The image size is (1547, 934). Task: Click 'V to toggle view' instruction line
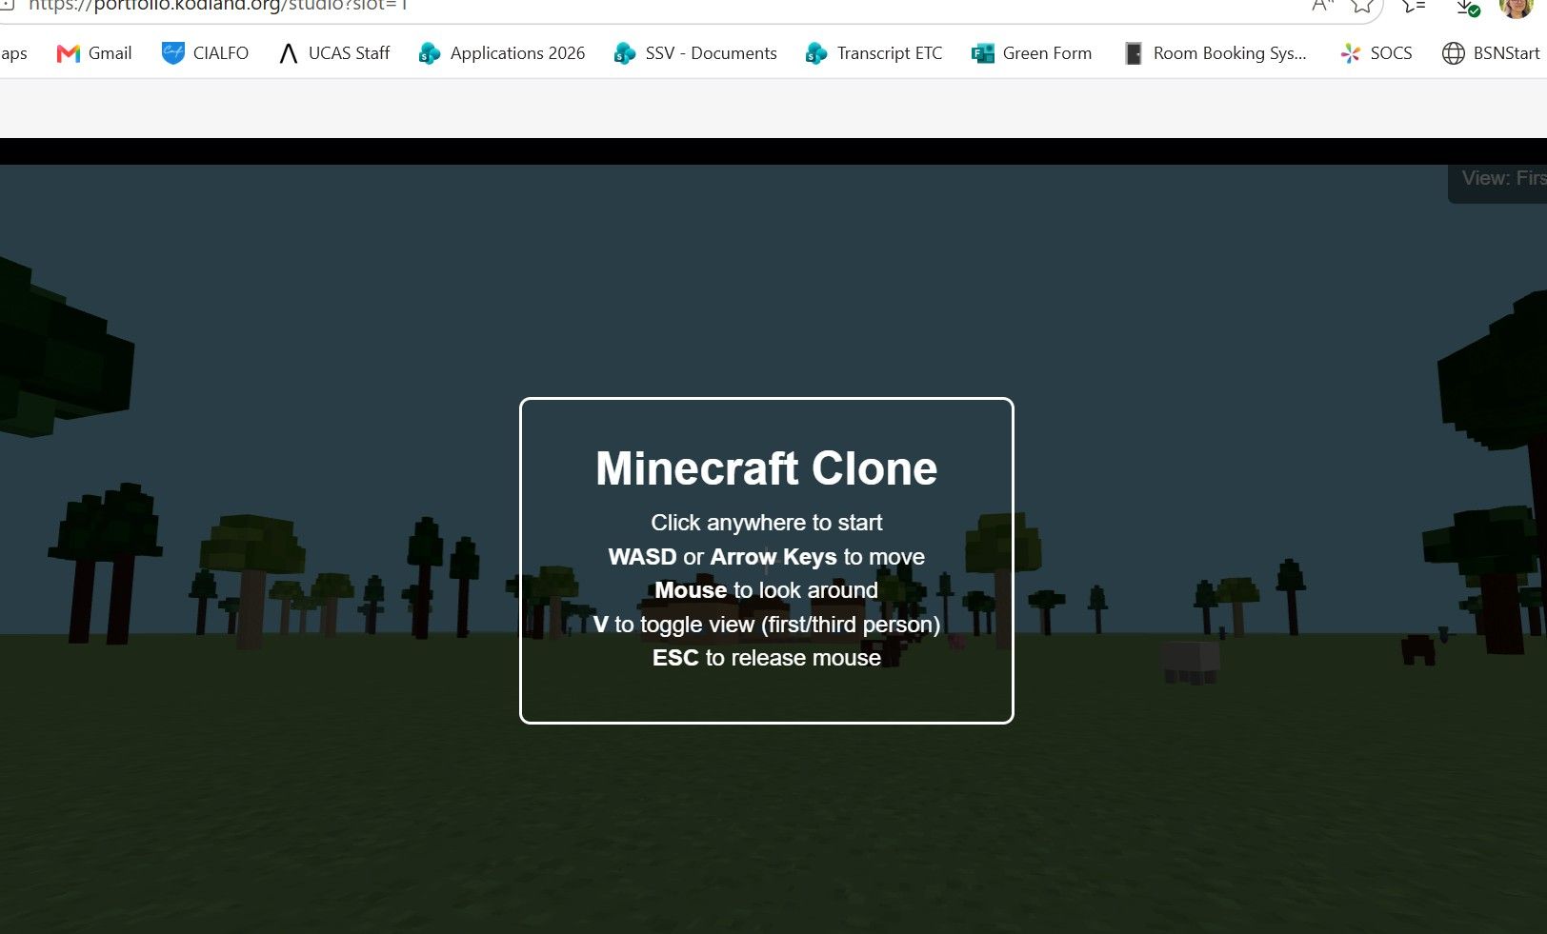[x=767, y=625]
